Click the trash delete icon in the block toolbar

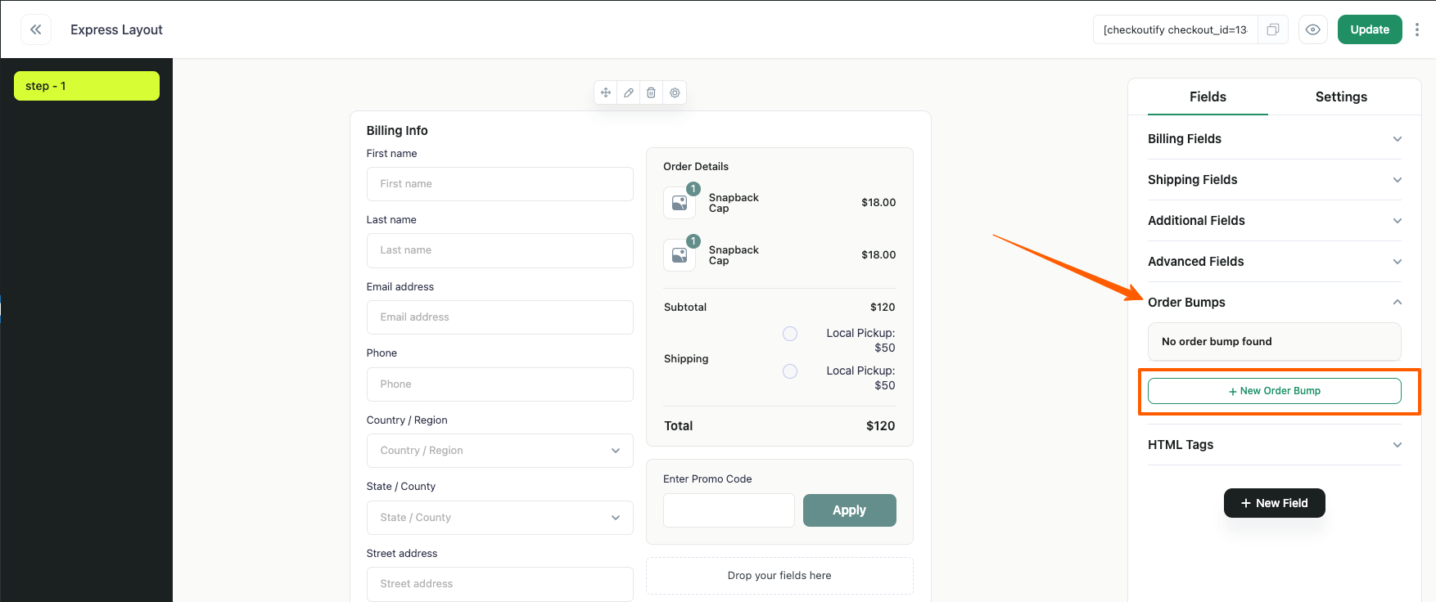pos(651,92)
